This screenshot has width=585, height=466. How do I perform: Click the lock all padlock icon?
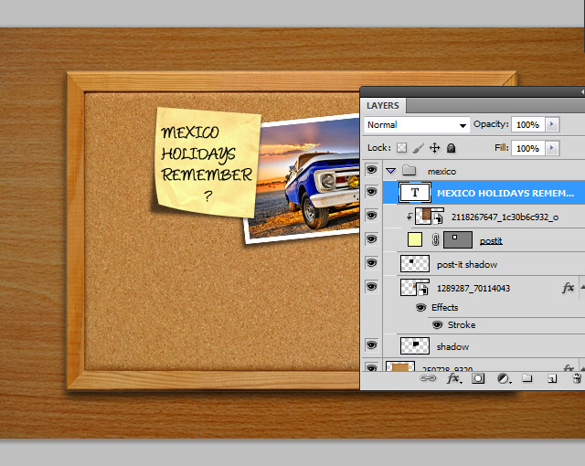click(x=451, y=148)
